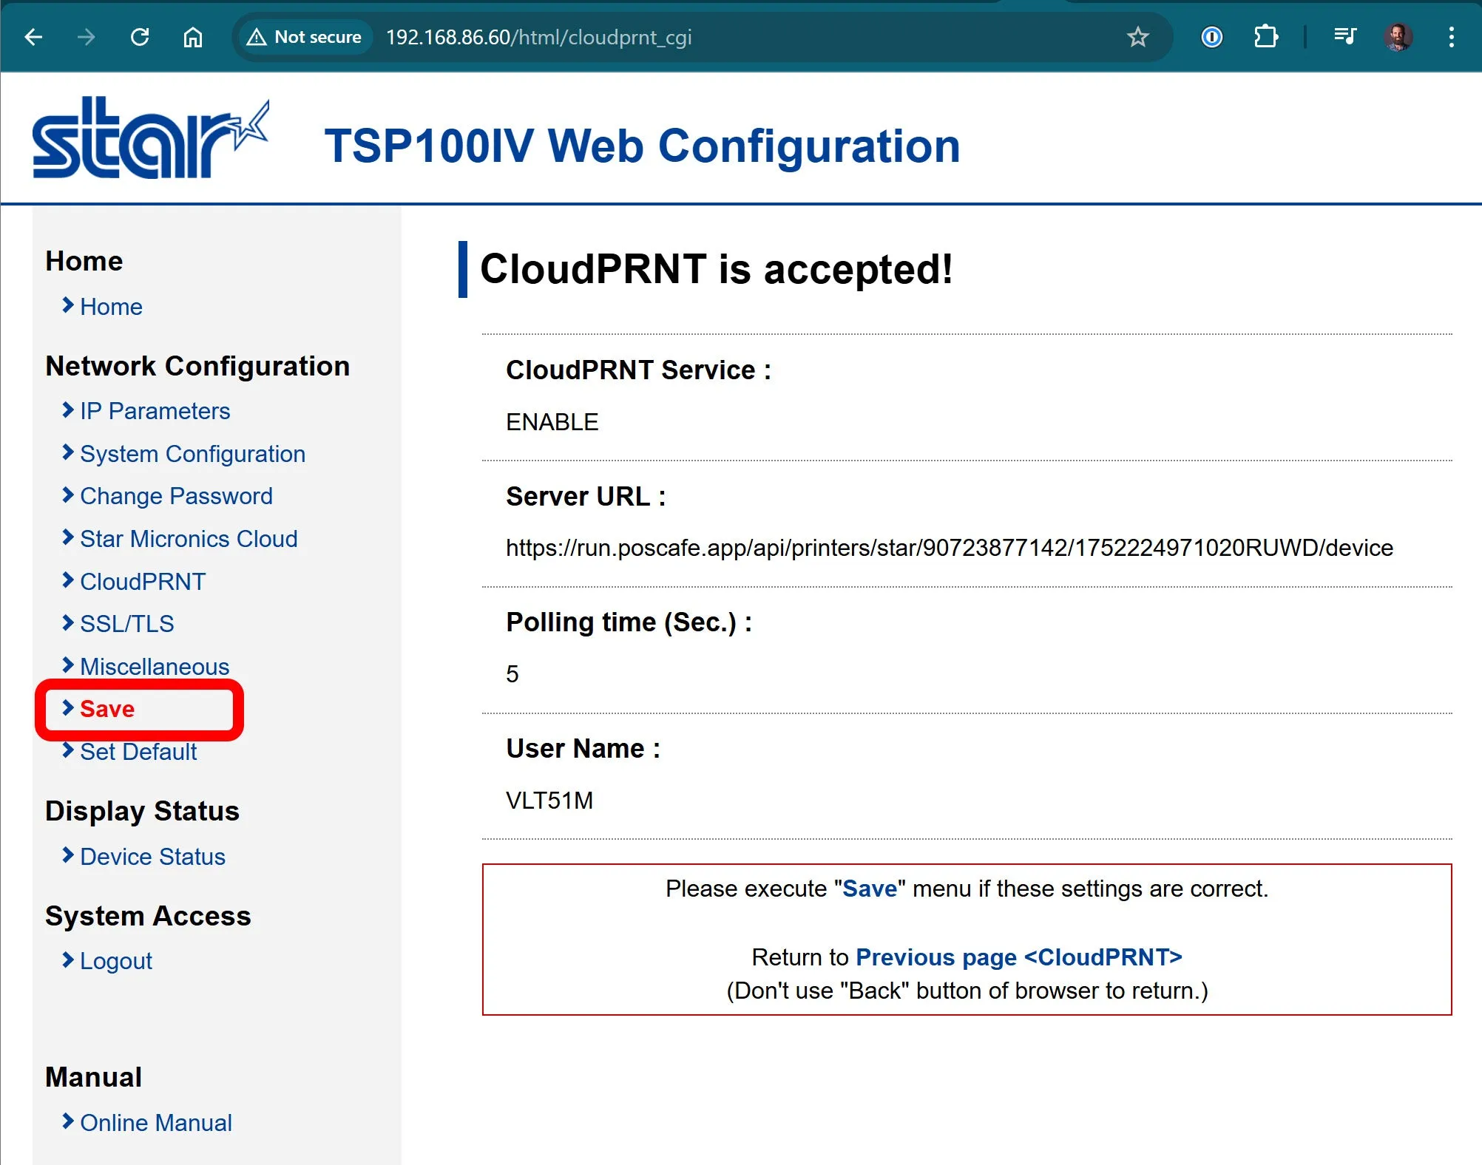Return via Previous page <CloudPRNT> link

[x=1019, y=957]
